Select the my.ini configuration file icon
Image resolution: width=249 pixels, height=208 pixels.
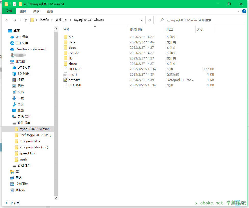pos(66,75)
